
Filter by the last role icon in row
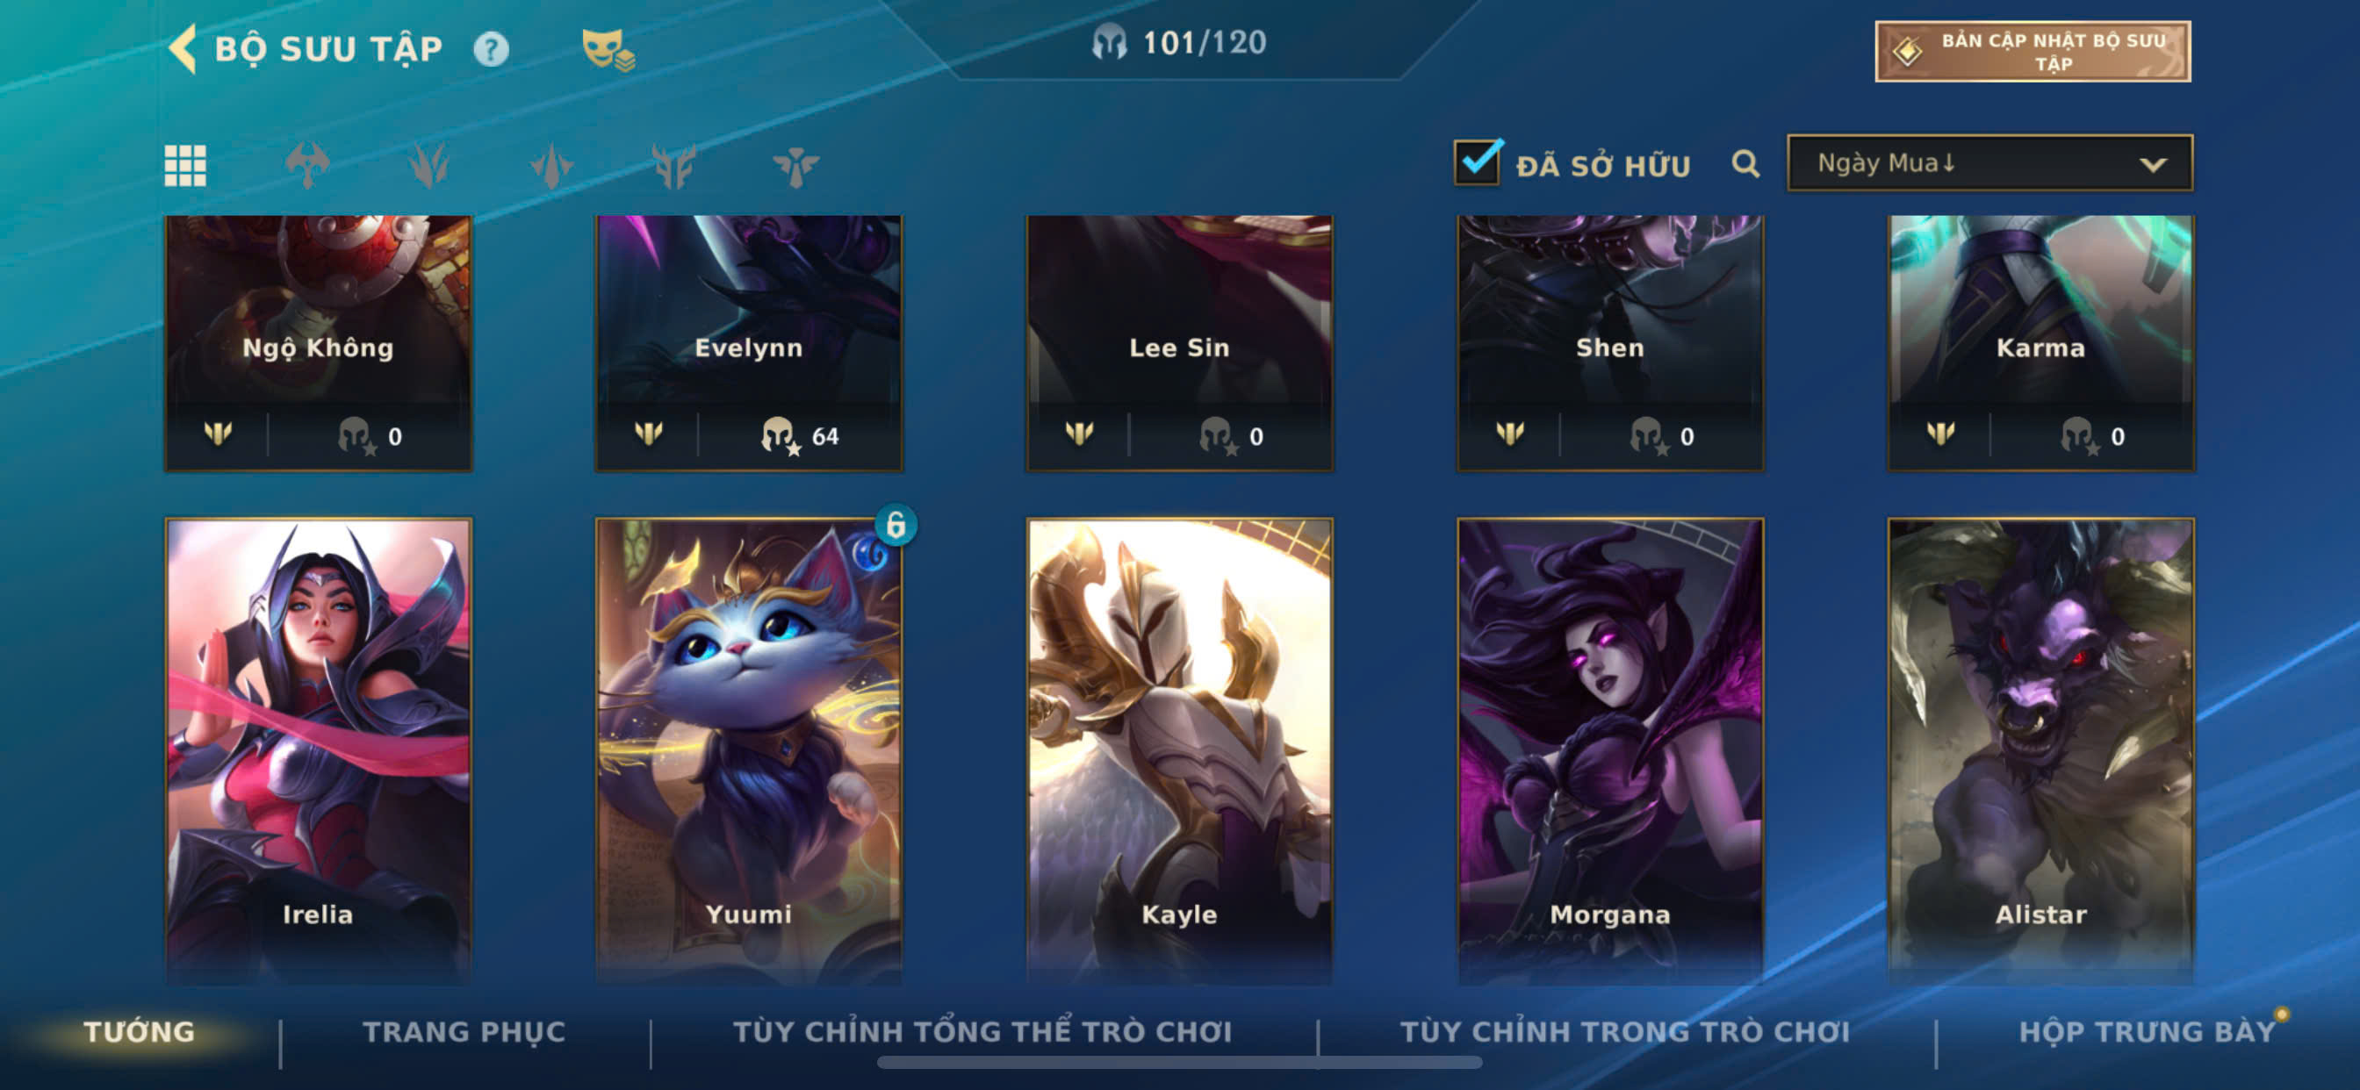(795, 166)
